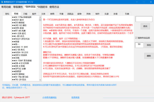Image resolution: width=154 pixels, height=102 pixels.
Task: Click the 删除 delete button
Action: point(149,56)
